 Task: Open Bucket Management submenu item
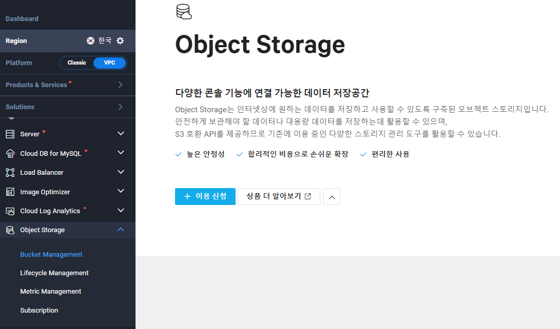coord(51,255)
